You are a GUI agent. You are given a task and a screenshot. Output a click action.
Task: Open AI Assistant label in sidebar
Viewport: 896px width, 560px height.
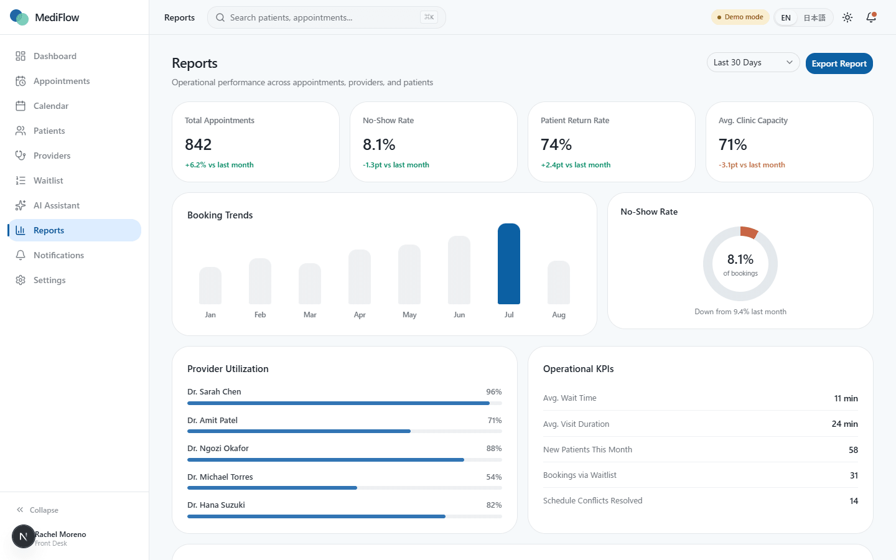(57, 205)
